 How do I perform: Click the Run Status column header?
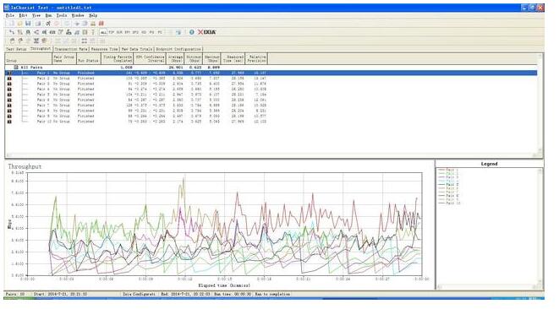(88, 59)
